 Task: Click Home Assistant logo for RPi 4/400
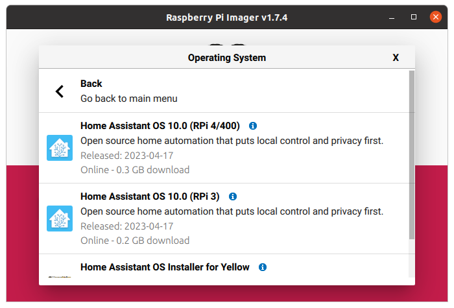coord(60,148)
